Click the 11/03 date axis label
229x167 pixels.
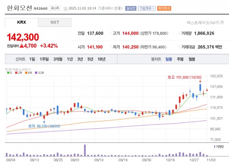pos(211,160)
